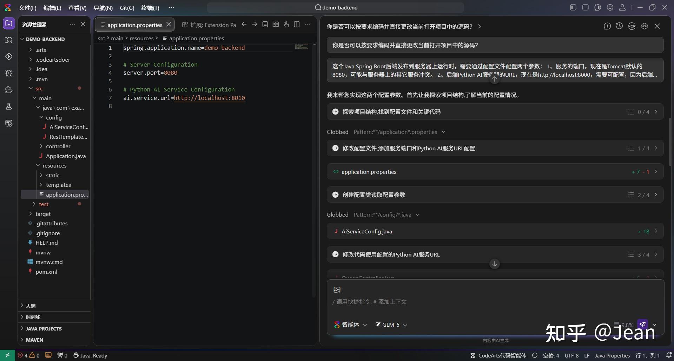Screen dimensions: 674x361
Task: Toggle bottom panel layout icon
Action: [585, 7]
